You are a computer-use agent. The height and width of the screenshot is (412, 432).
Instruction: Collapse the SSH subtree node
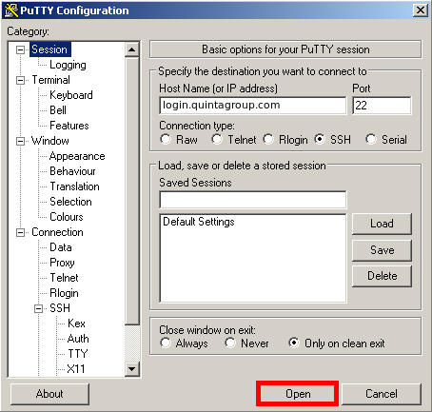(x=38, y=308)
